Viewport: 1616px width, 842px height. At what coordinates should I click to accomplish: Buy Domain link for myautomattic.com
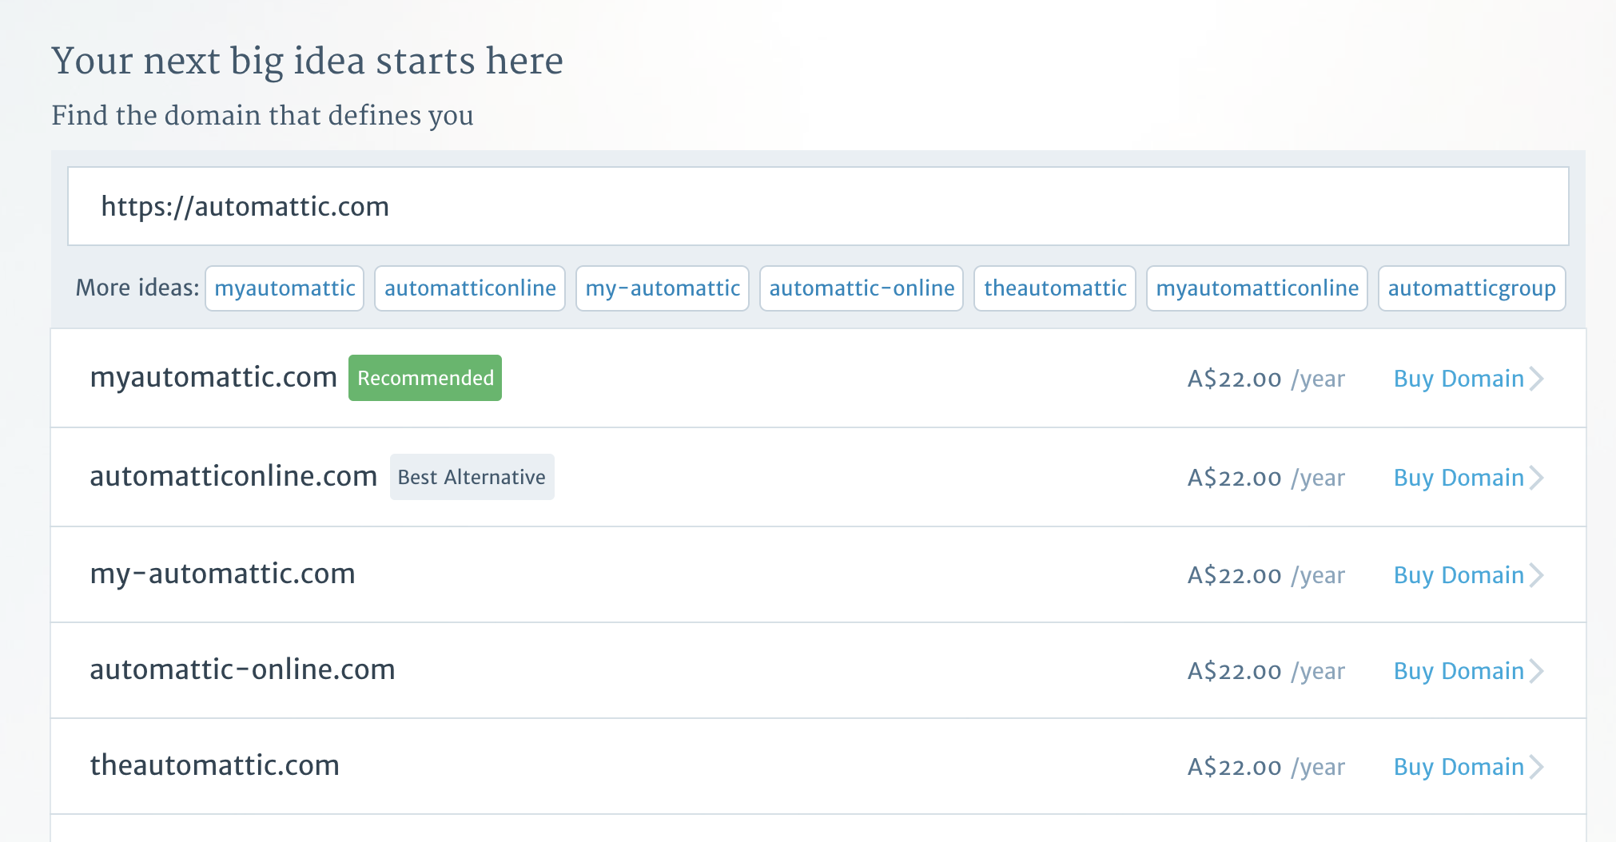pos(1459,379)
